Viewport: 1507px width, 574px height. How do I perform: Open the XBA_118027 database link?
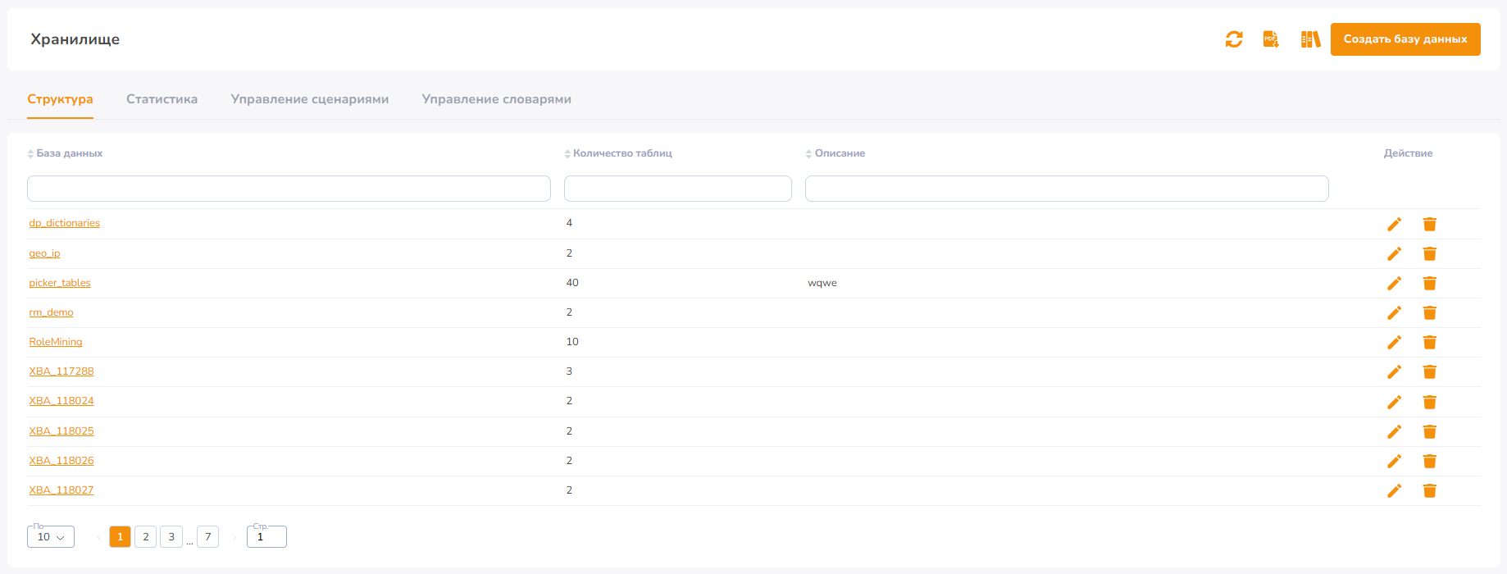point(61,490)
